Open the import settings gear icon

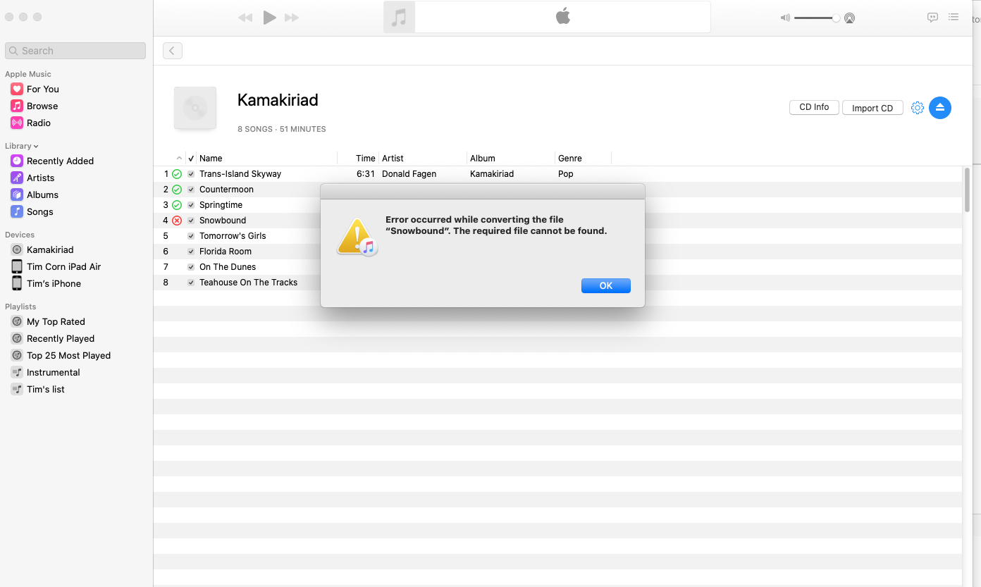[917, 108]
